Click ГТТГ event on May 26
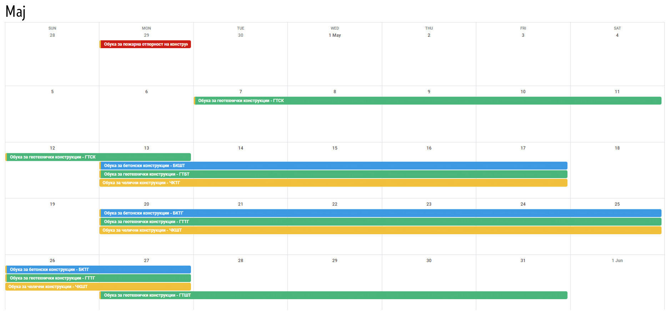 (98, 278)
